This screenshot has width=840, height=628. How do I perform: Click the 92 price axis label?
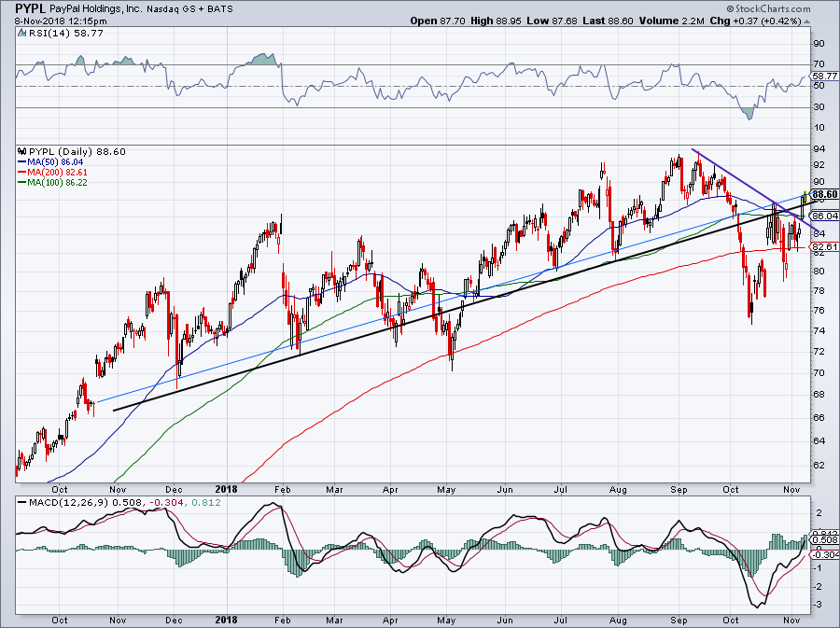(x=819, y=165)
